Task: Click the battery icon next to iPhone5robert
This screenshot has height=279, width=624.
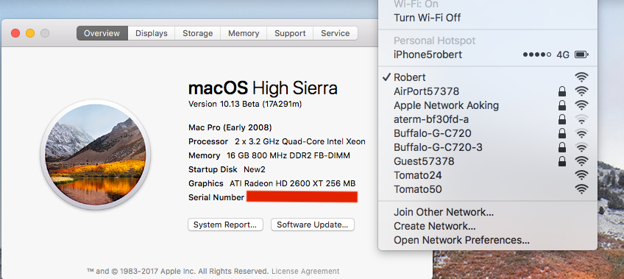Action: click(x=581, y=54)
